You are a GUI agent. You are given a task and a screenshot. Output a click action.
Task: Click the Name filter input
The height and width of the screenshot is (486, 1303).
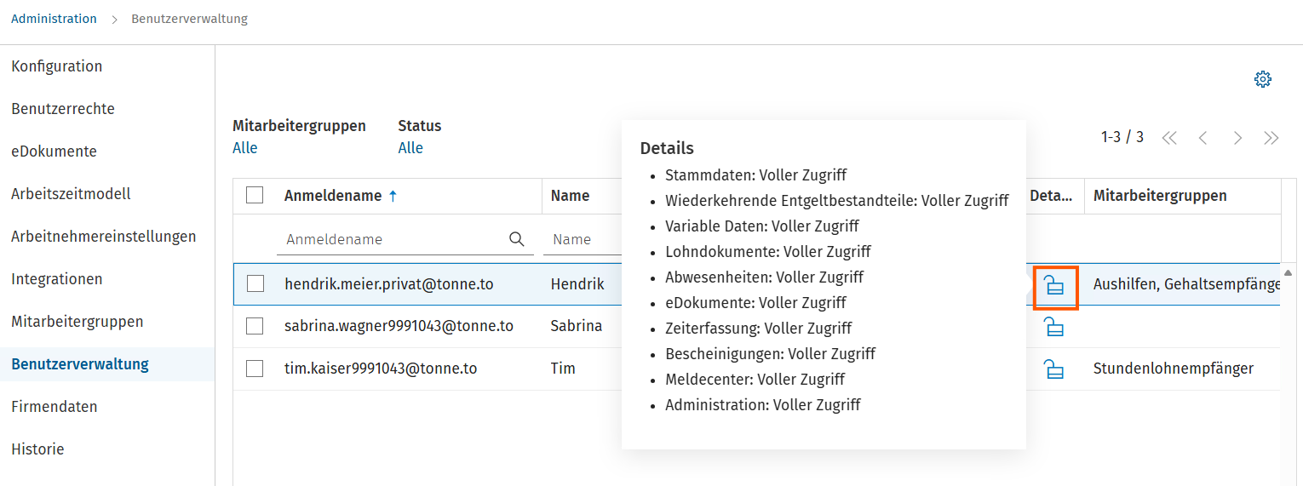coord(582,239)
